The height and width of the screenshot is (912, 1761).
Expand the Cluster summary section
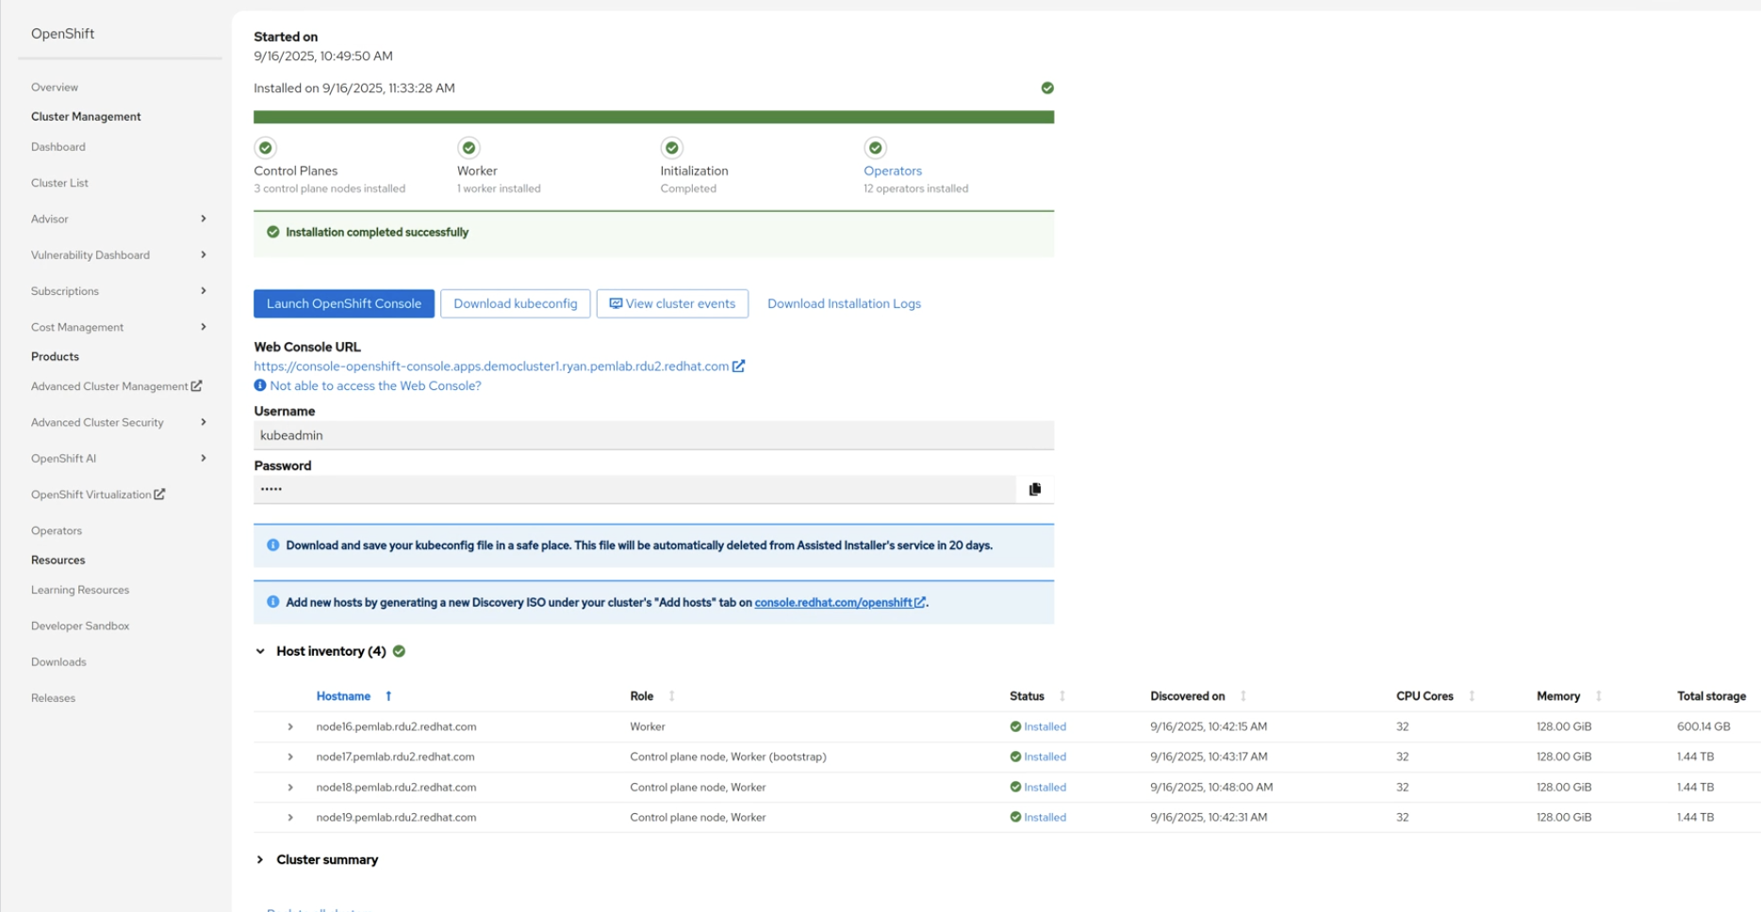(260, 859)
